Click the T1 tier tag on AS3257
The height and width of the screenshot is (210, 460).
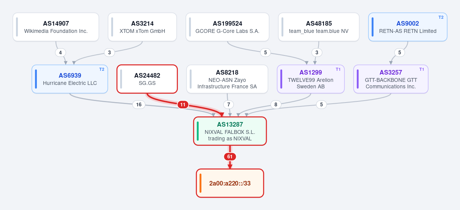point(422,69)
